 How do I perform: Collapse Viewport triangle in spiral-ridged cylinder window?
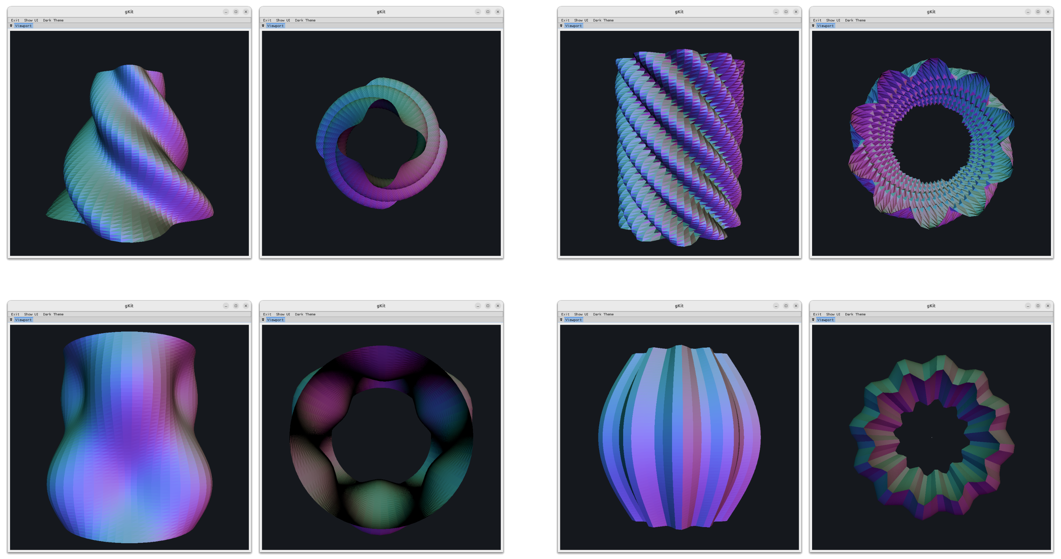[561, 25]
